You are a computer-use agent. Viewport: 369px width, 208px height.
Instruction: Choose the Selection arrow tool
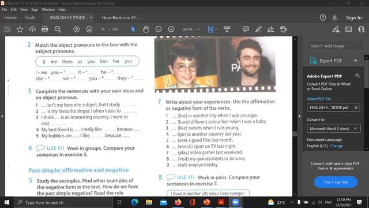coord(133,29)
